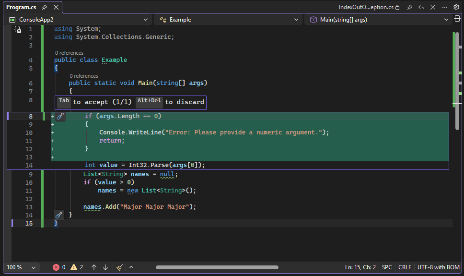Click the three-dots overflow icon in tab bar
The image size is (464, 276).
[445, 8]
